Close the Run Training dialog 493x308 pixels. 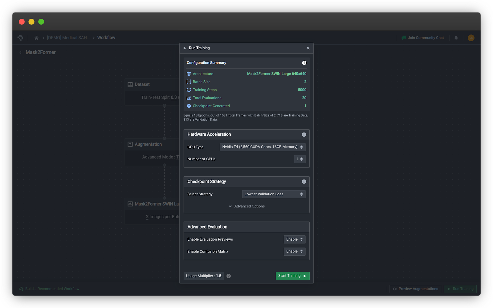[308, 48]
